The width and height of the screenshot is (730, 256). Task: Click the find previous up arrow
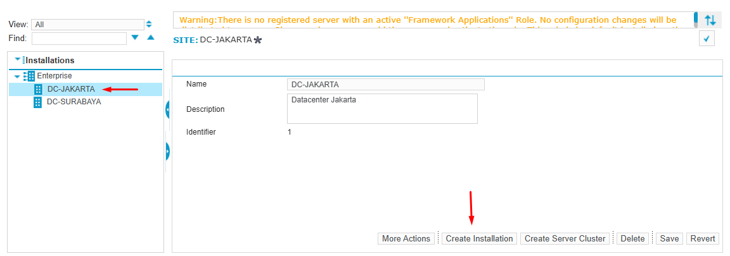click(151, 39)
